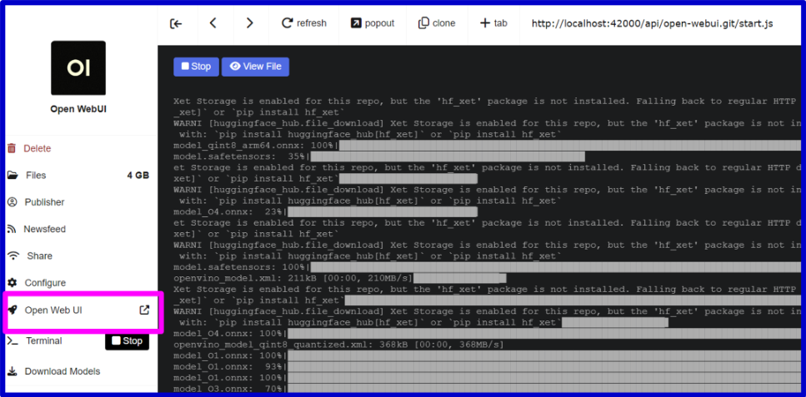Screen dimensions: 806x397
Task: Click the model_qint8_arm64.onnx progress bar
Action: pos(572,146)
